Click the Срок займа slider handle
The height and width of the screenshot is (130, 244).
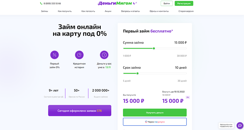pyautogui.click(x=137, y=73)
